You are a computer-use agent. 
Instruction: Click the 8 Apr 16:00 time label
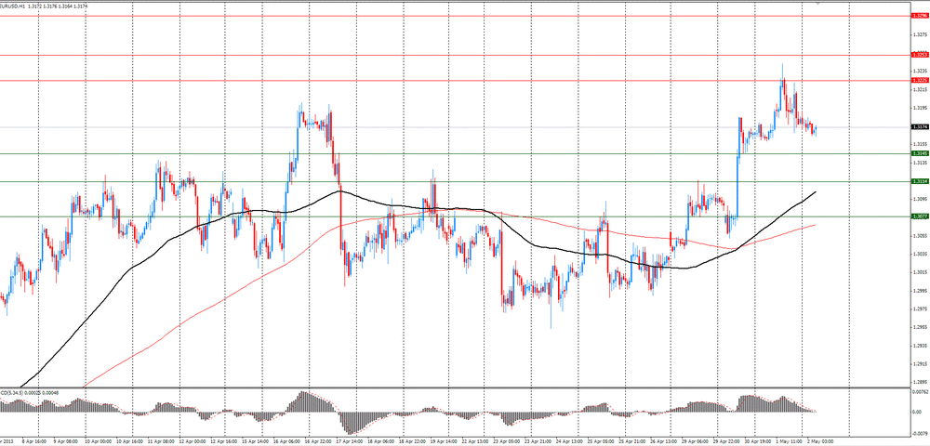pyautogui.click(x=33, y=441)
